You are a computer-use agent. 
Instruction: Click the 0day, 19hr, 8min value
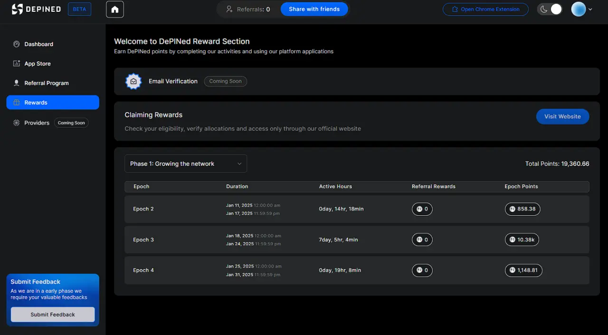[x=340, y=270]
